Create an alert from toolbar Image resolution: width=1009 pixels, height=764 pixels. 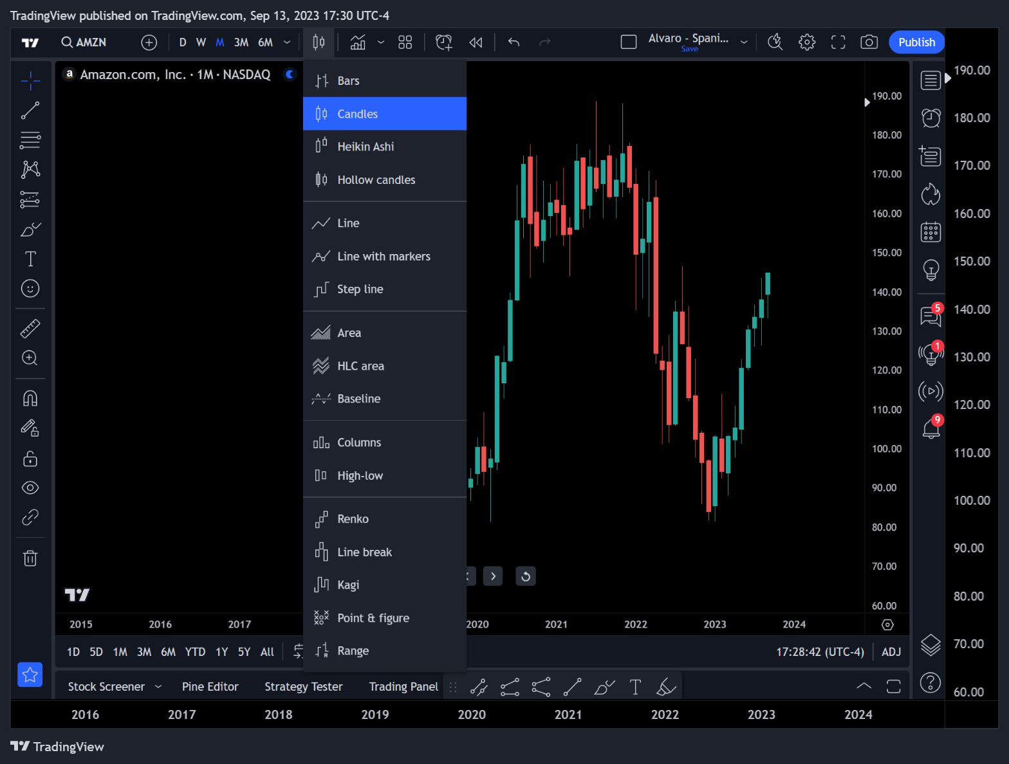point(444,42)
